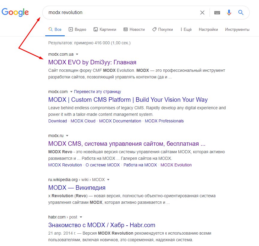Open the on-screen keyboard icon
The height and width of the screenshot is (246, 259).
(217, 13)
